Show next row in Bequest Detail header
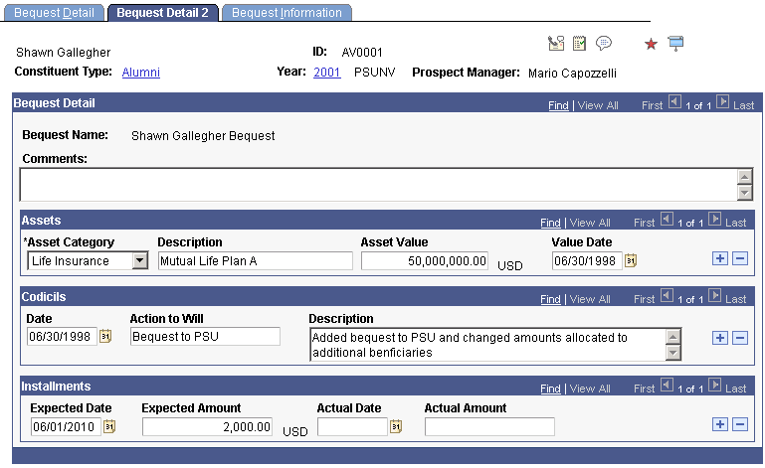This screenshot has width=765, height=468. (722, 102)
